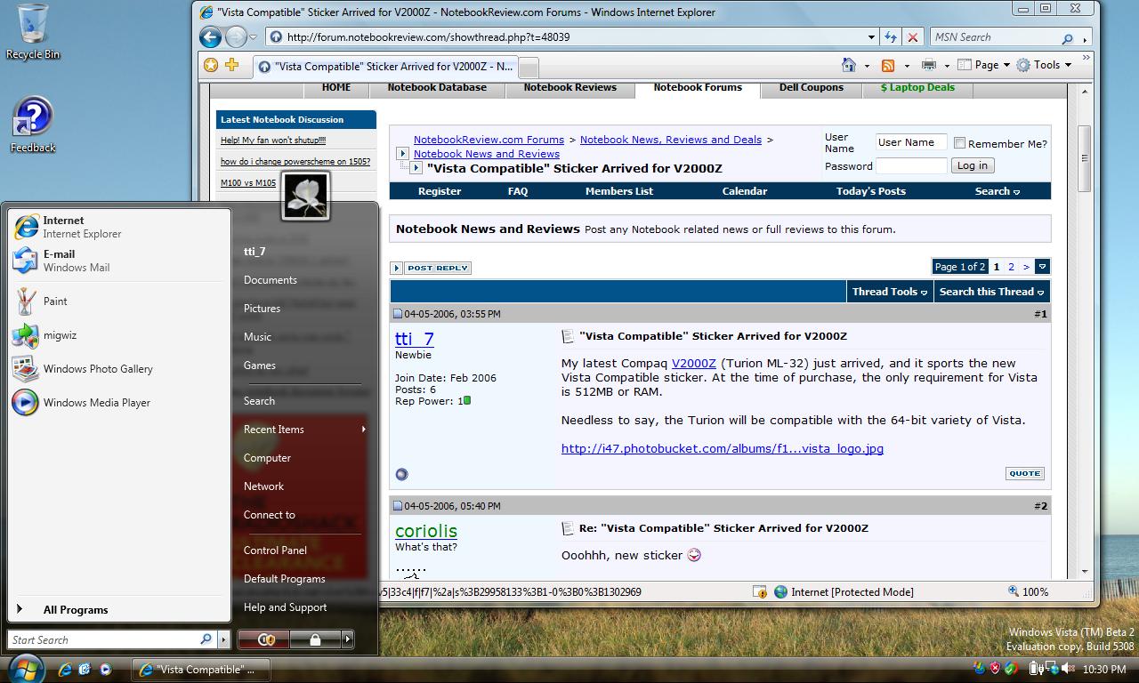Switch to the Notebook Database tab
Screen dimensions: 1139x683
[437, 88]
